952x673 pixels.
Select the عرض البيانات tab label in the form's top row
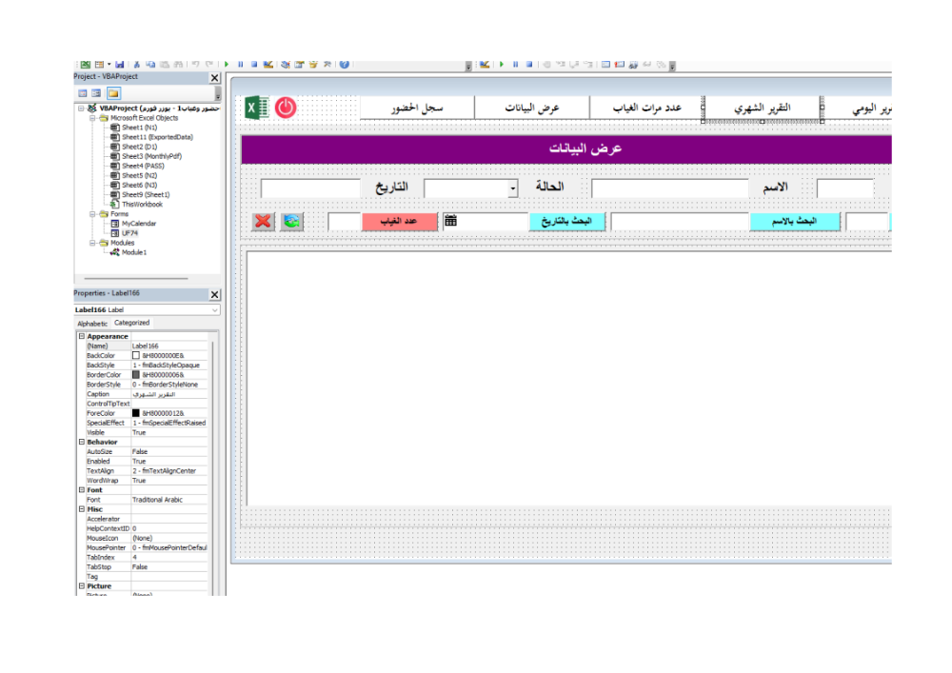(532, 108)
